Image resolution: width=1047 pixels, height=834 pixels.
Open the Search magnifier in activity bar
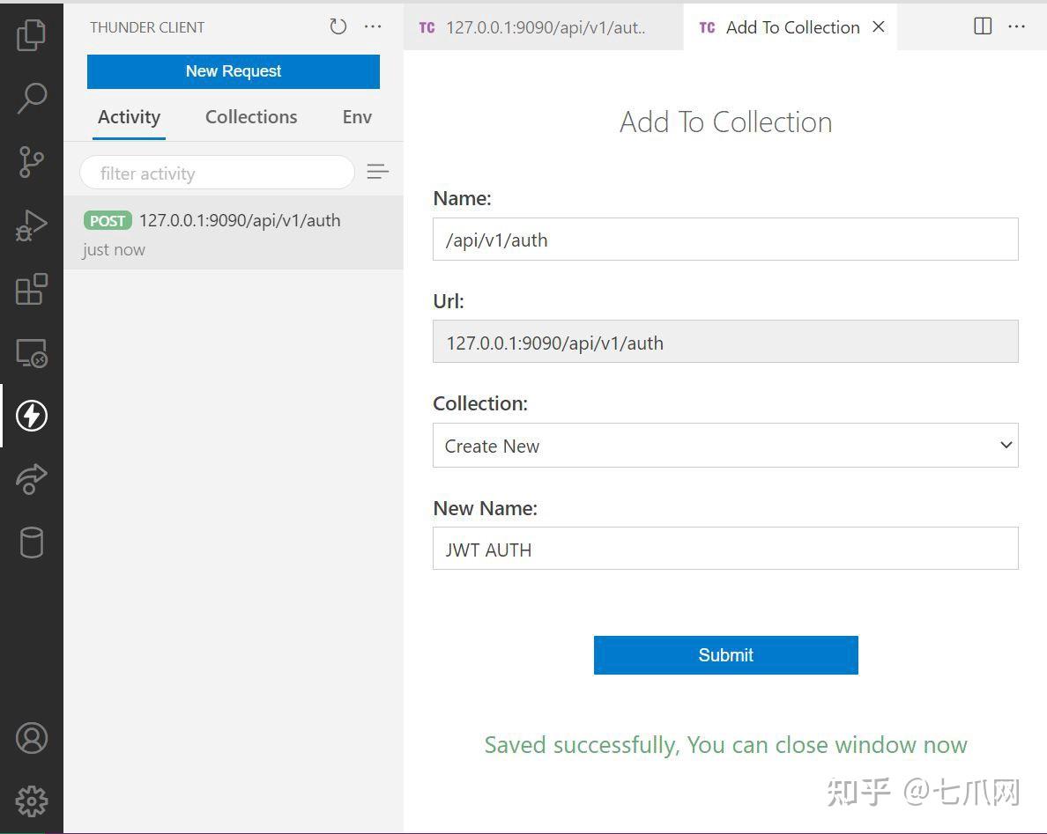point(32,98)
